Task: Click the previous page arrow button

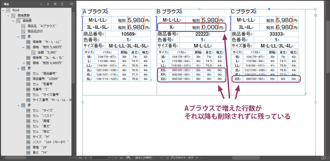Action: click(x=86, y=158)
